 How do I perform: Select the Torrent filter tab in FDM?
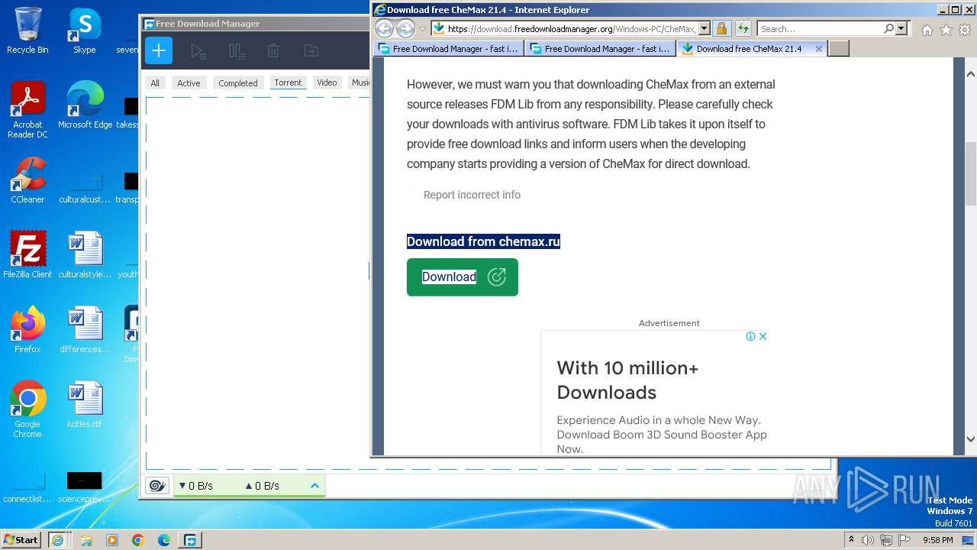point(288,82)
